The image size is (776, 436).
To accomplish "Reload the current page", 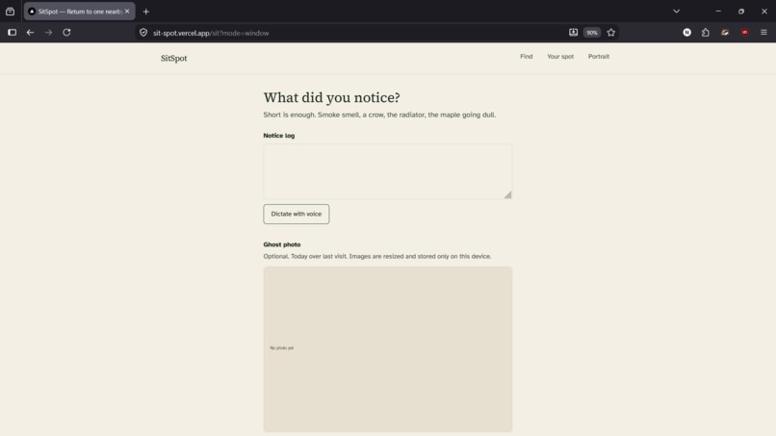I will [66, 33].
